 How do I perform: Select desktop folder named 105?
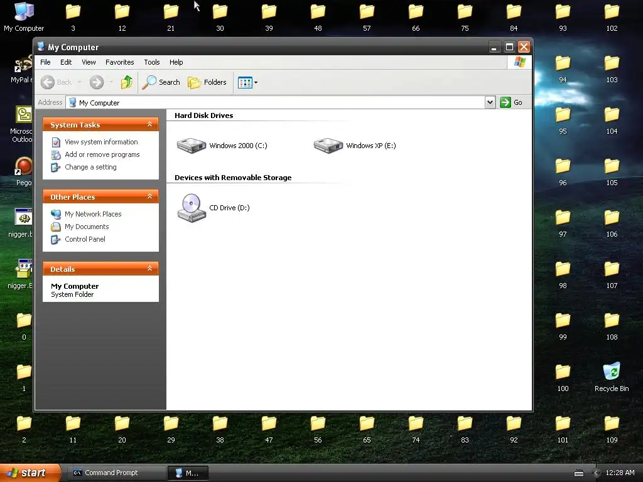(x=612, y=172)
